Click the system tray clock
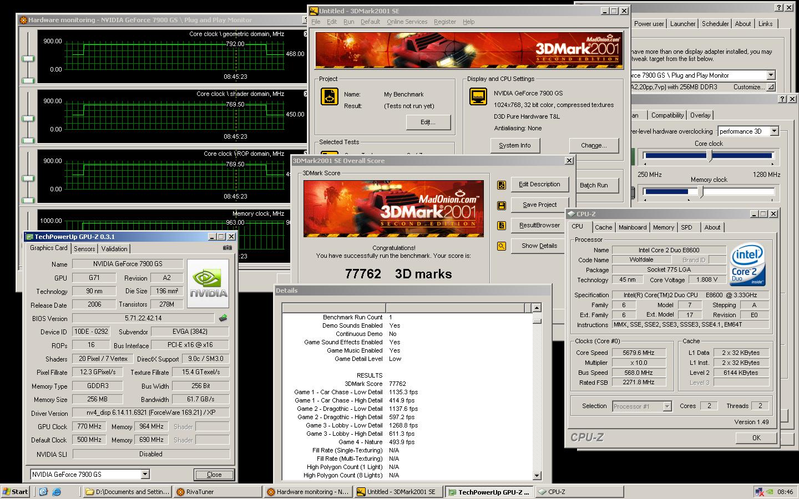 coord(785,491)
